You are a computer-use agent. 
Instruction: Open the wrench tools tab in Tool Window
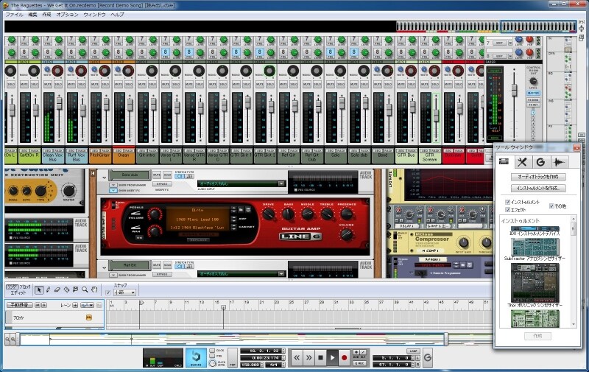[522, 162]
